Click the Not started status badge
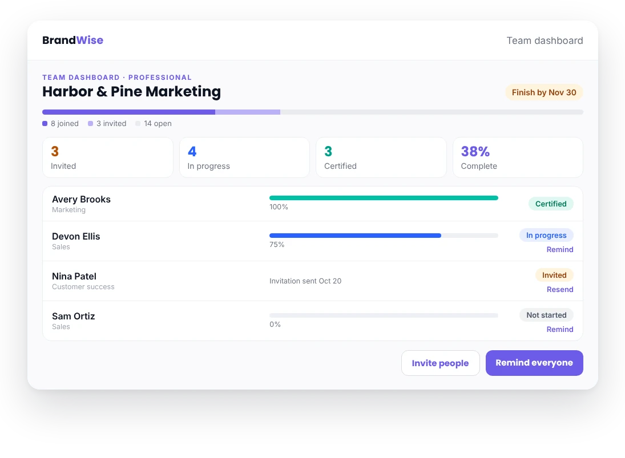 [546, 315]
